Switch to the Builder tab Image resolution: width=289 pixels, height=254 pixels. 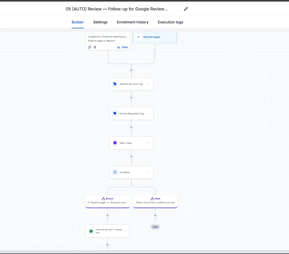(x=78, y=22)
